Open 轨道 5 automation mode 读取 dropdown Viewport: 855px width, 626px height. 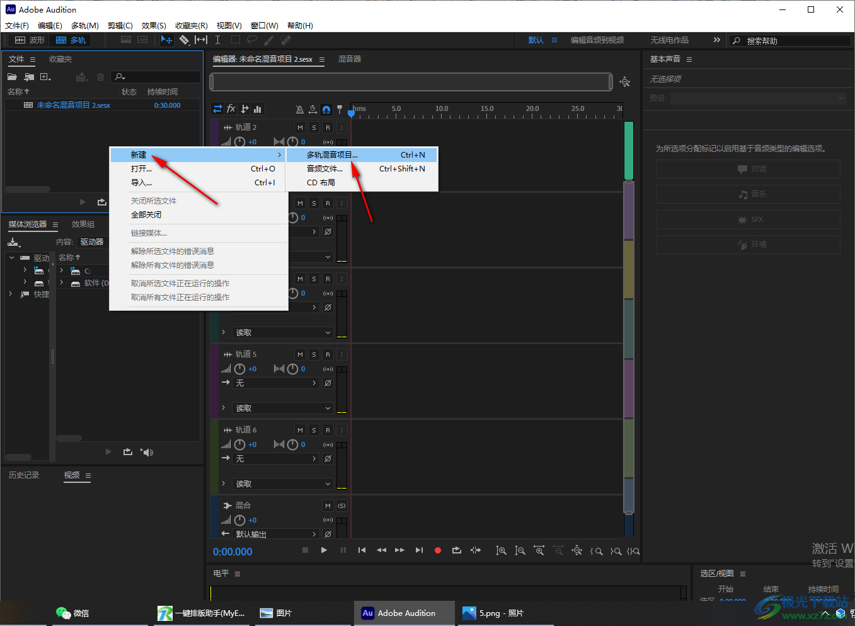pyautogui.click(x=282, y=409)
